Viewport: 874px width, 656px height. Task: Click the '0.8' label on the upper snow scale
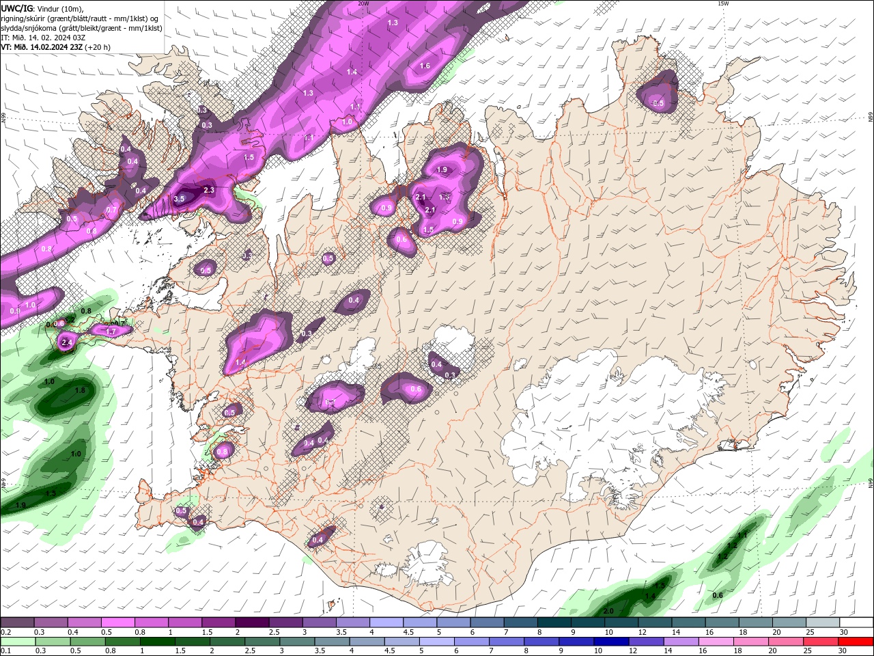point(140,632)
